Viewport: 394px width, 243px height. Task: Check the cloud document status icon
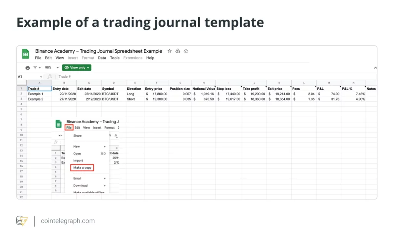point(186,51)
